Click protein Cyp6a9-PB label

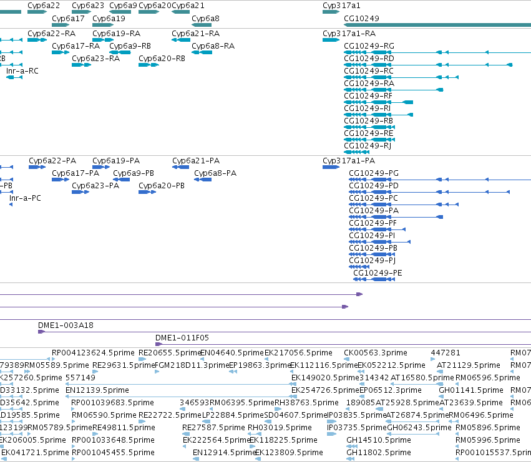pos(134,173)
